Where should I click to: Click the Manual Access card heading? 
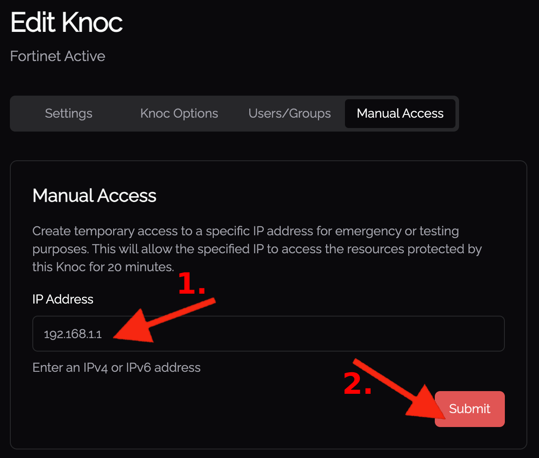(94, 195)
